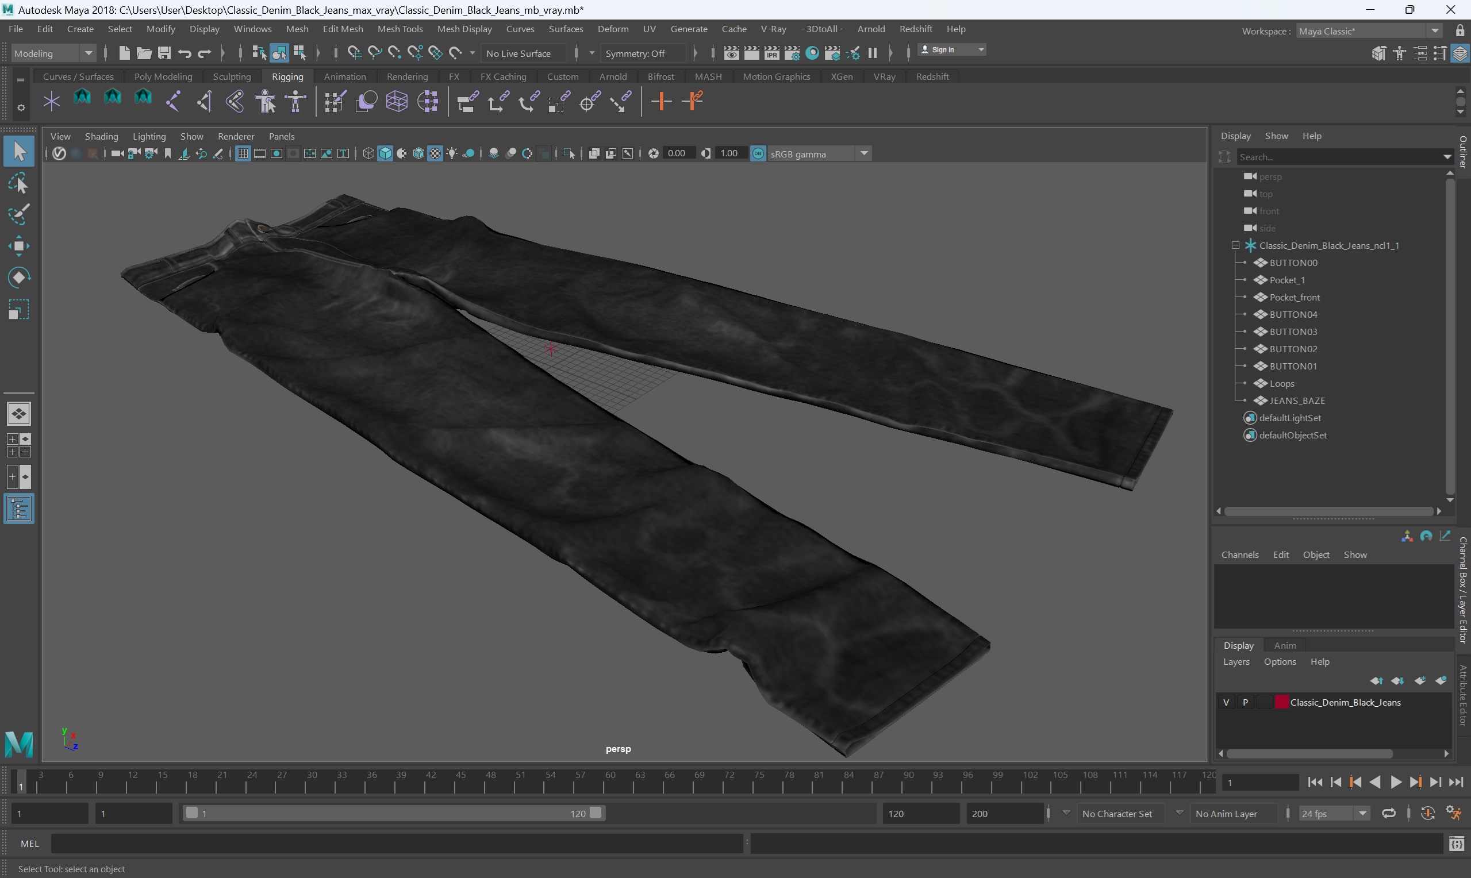Viewport: 1471px width, 878px height.
Task: Activate the Lasso Select tool
Action: (x=19, y=183)
